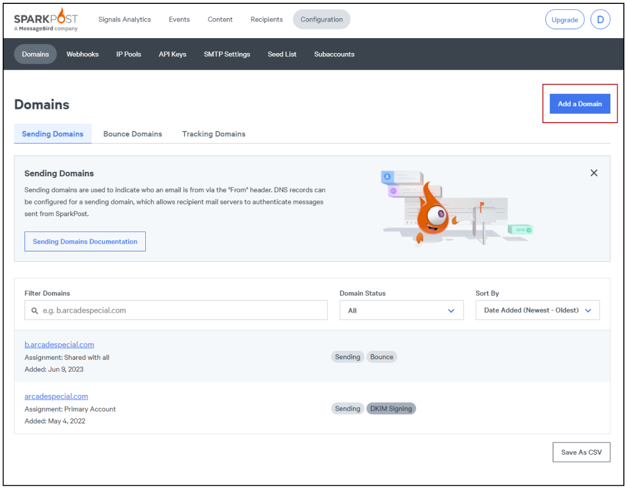Open the arcadespecial.com domain link
The image size is (627, 489).
(56, 396)
